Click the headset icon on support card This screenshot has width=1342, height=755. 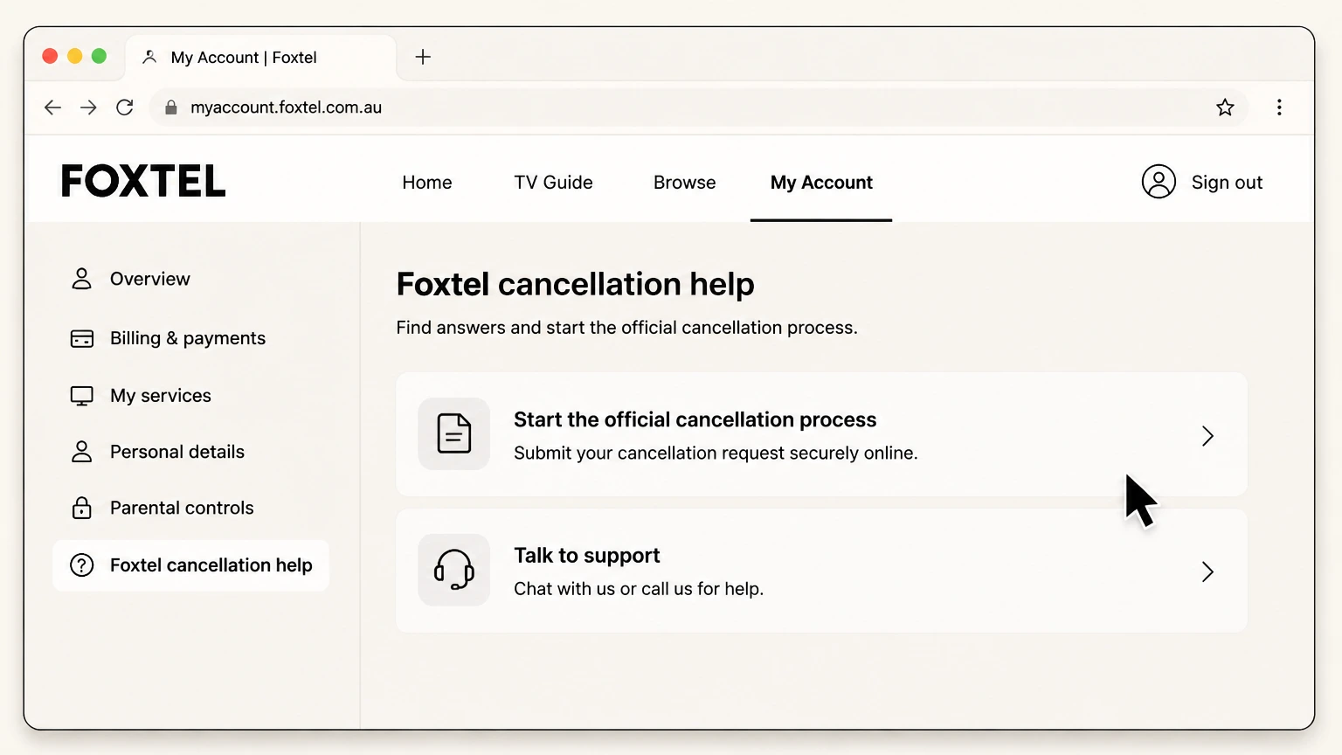tap(453, 570)
